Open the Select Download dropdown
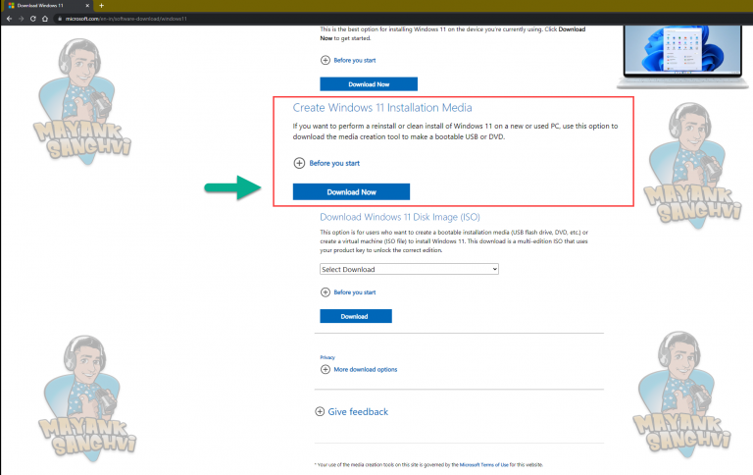 409,269
